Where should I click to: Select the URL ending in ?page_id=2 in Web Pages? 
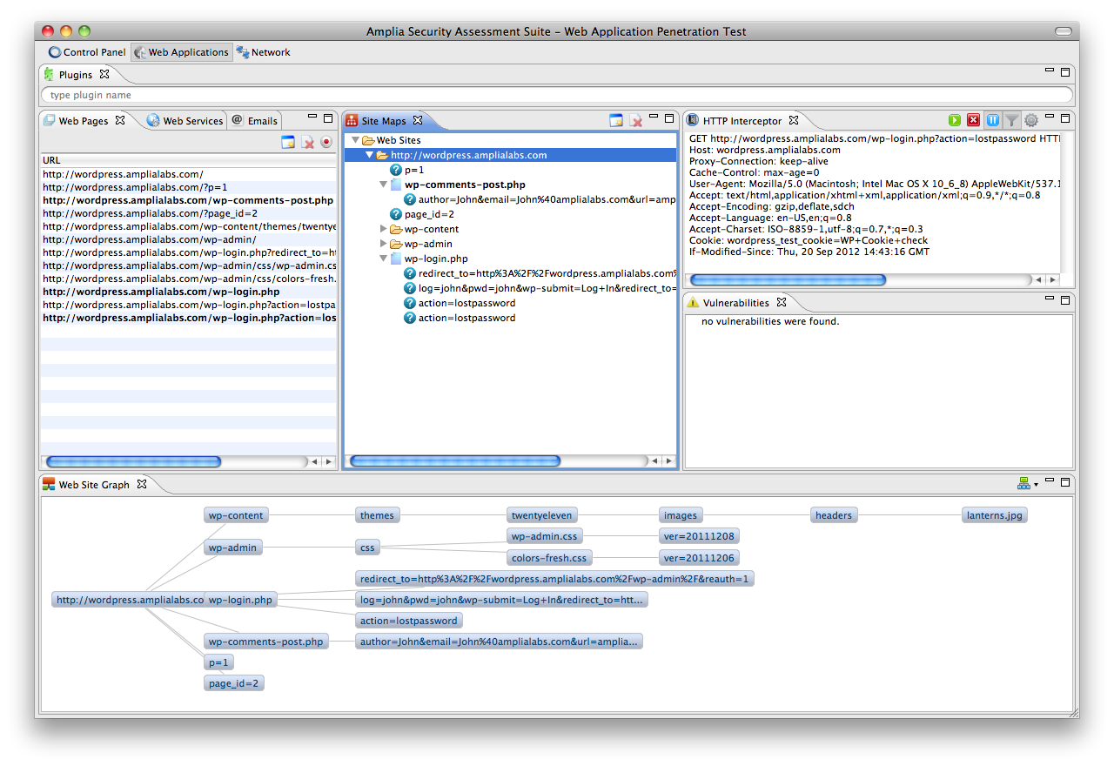point(189,213)
